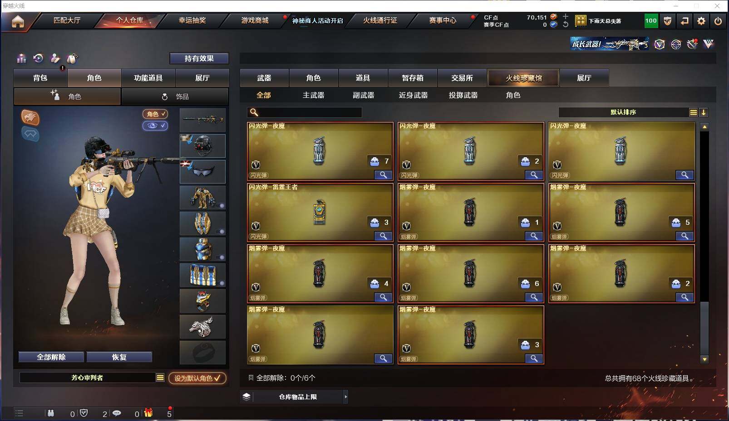
Task: Toggle the eye visibility checkbox
Action: tap(155, 126)
